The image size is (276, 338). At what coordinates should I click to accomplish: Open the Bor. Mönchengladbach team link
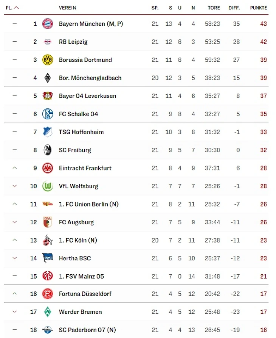coord(90,78)
